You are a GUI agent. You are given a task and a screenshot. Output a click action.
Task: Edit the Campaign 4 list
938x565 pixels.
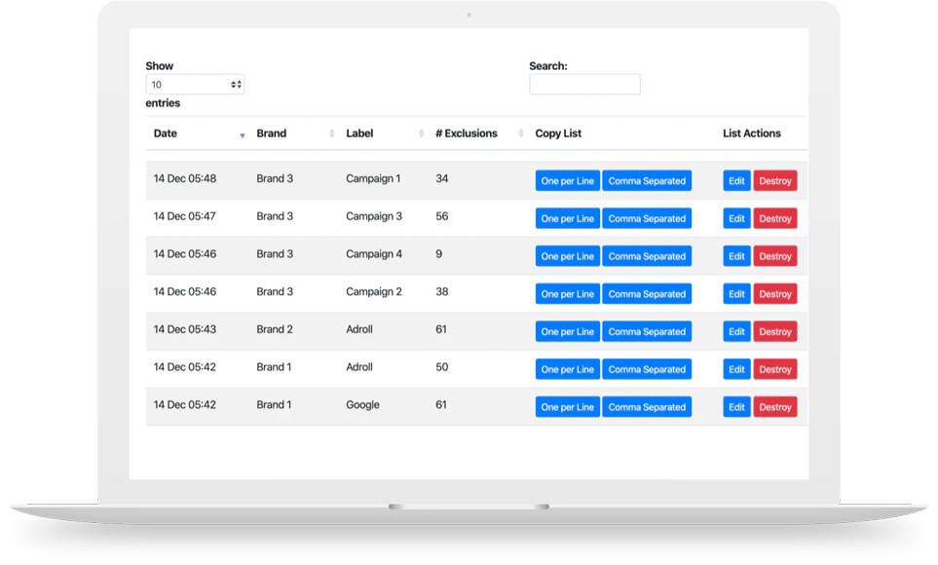pyautogui.click(x=736, y=256)
